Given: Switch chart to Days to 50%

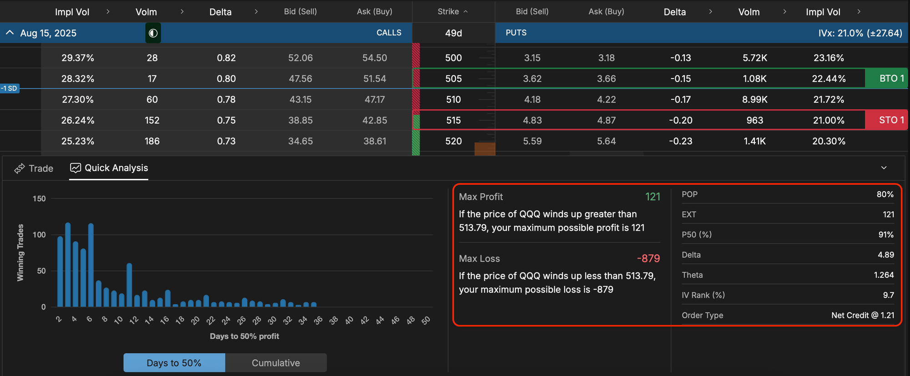Looking at the screenshot, I should (x=174, y=363).
